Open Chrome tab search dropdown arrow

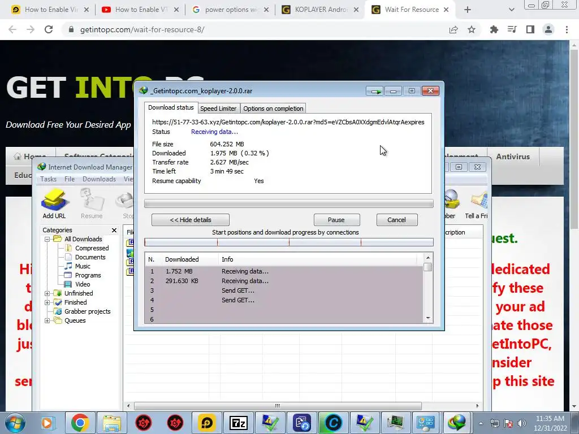[x=511, y=10]
